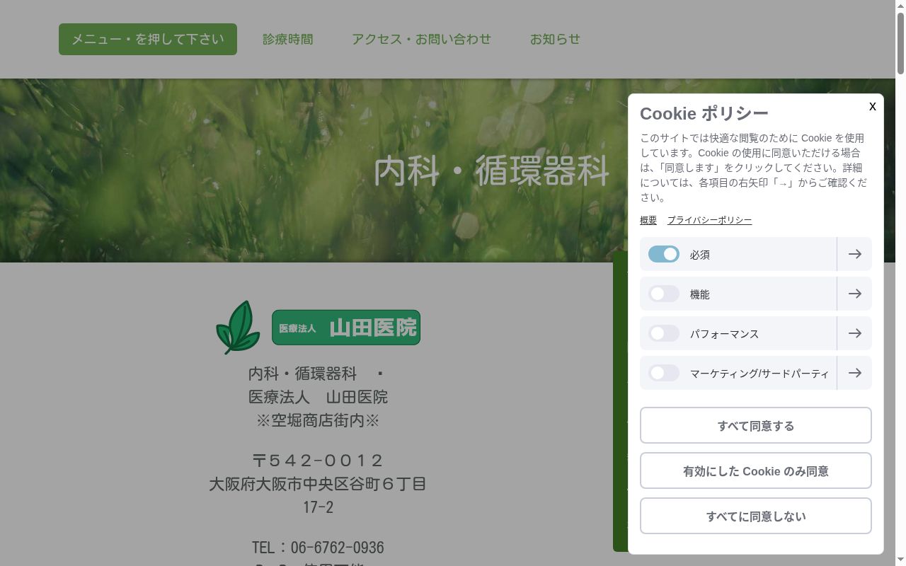Open the 概要 link
Screen dimensions: 906x566
(648, 220)
